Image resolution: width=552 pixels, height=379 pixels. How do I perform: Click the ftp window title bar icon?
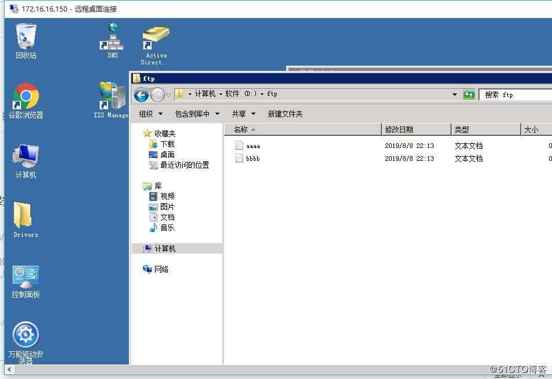(136, 78)
